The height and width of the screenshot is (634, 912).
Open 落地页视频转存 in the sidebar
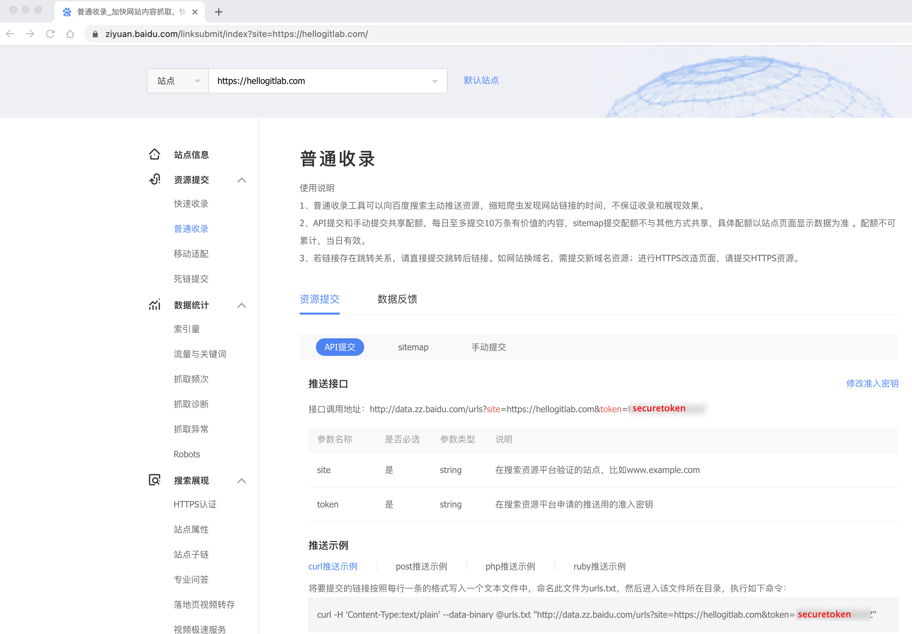coord(204,604)
